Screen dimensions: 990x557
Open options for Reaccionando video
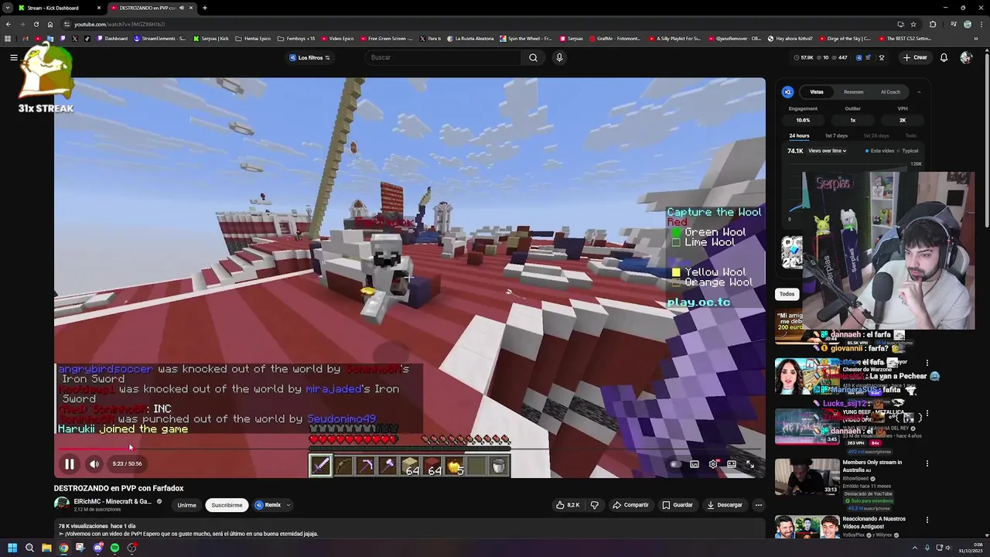(x=927, y=520)
